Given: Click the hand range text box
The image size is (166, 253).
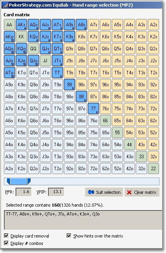Looking at the screenshot, I should [x=83, y=220].
